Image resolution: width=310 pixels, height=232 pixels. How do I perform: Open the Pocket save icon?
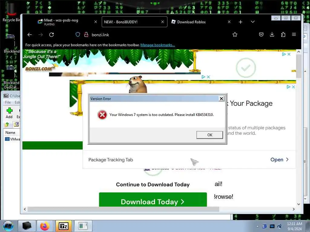tap(261, 35)
